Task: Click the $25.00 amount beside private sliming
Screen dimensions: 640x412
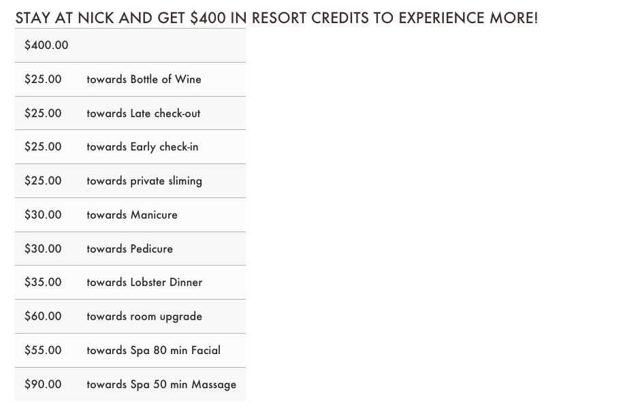Action: click(43, 181)
